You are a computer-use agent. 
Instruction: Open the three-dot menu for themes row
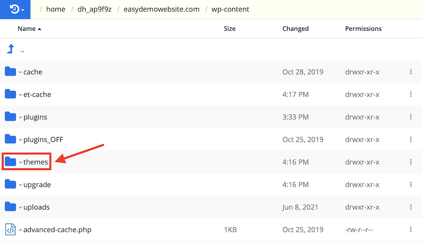[411, 162]
